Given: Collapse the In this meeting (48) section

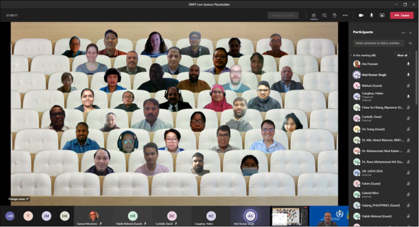Looking at the screenshot, I should [351, 55].
